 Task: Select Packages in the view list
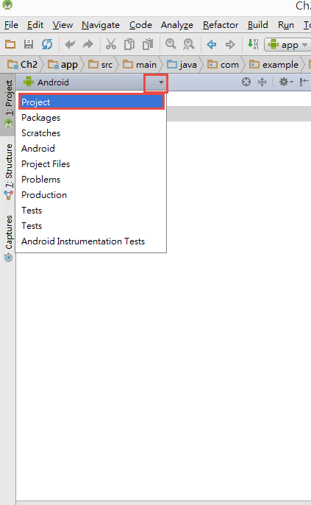click(91, 118)
